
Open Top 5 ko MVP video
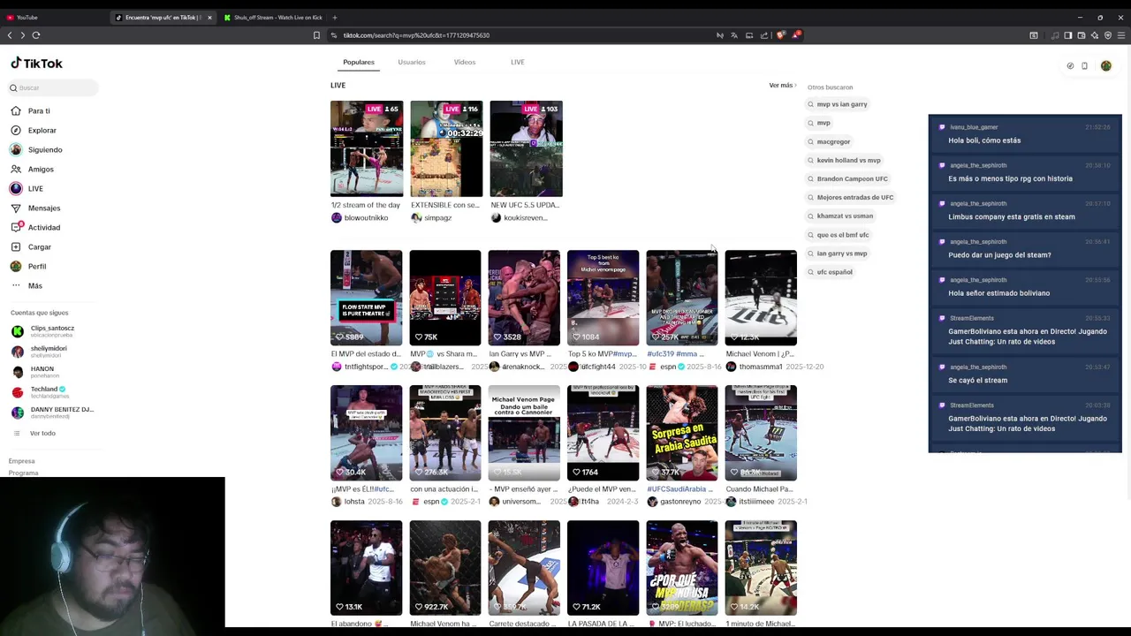click(603, 298)
